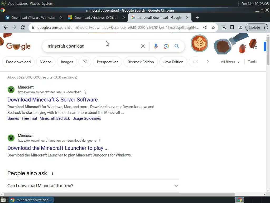Open Download the Minecraft Launcher to play result
This screenshot has height=203, width=270.
pyautogui.click(x=58, y=148)
